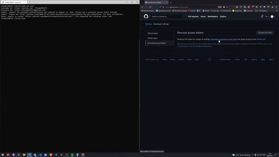Open the GitHub home logo icon
Image resolution: width=279 pixels, height=157 pixels.
coord(146,17)
